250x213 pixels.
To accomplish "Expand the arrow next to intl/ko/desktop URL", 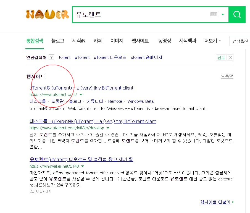I will click(108, 128).
